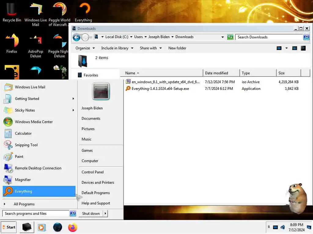Sort files by Size column header

click(288, 73)
